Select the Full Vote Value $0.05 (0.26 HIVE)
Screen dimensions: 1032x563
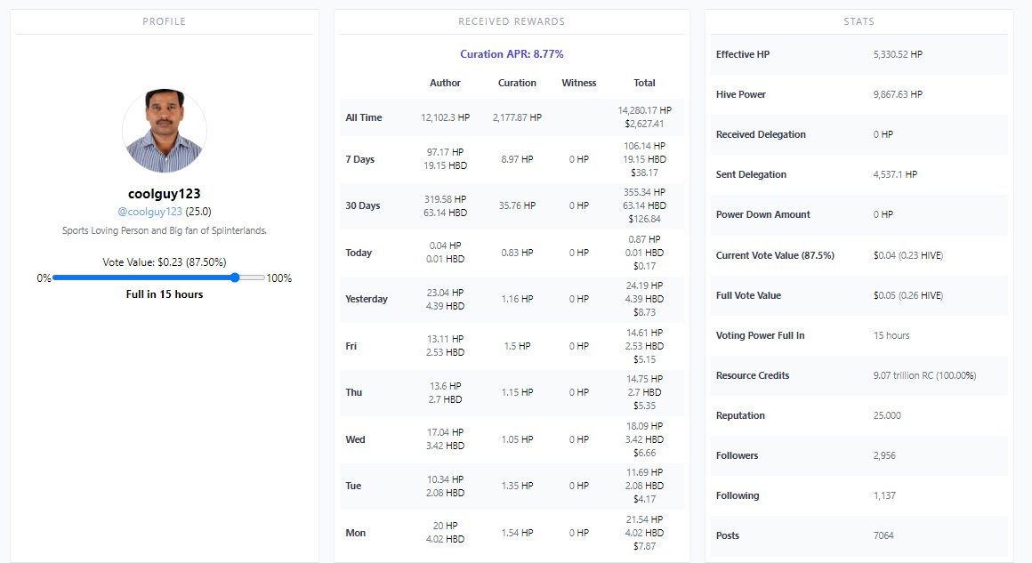907,295
